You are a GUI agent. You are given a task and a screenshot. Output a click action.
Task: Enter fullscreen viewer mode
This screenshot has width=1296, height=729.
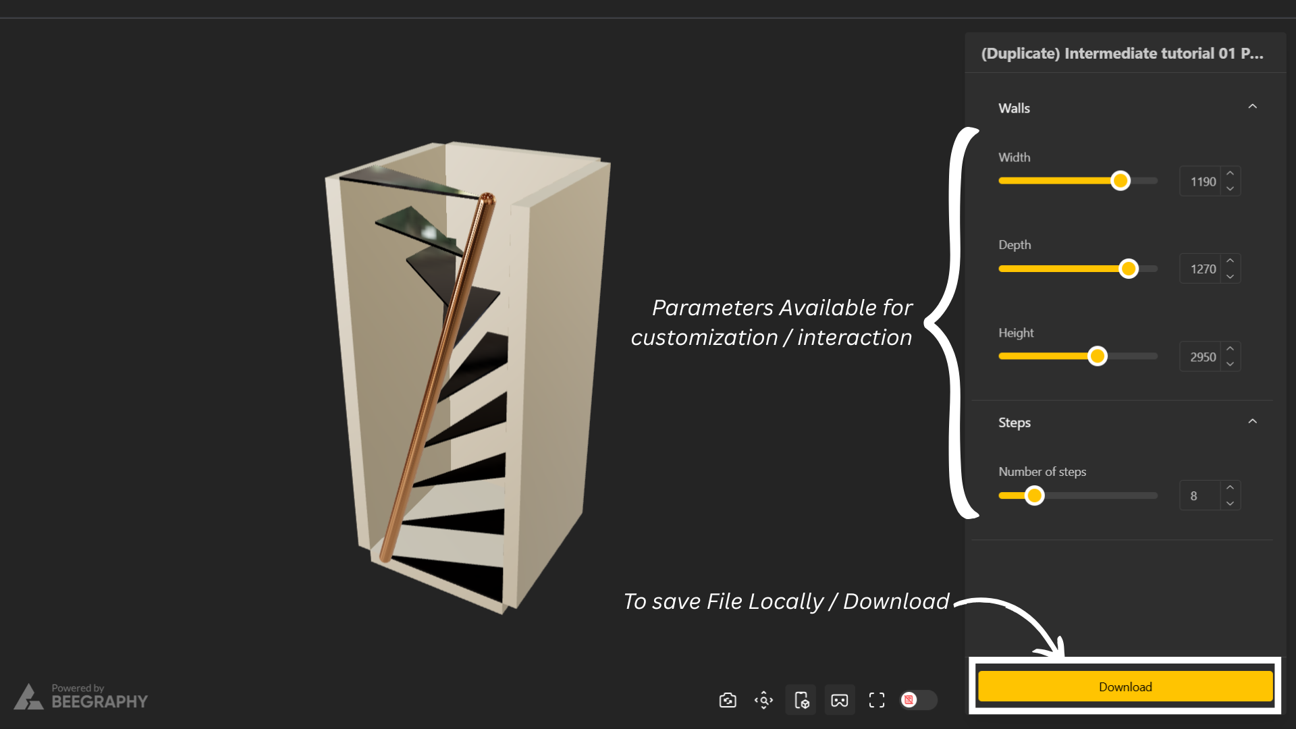click(876, 700)
